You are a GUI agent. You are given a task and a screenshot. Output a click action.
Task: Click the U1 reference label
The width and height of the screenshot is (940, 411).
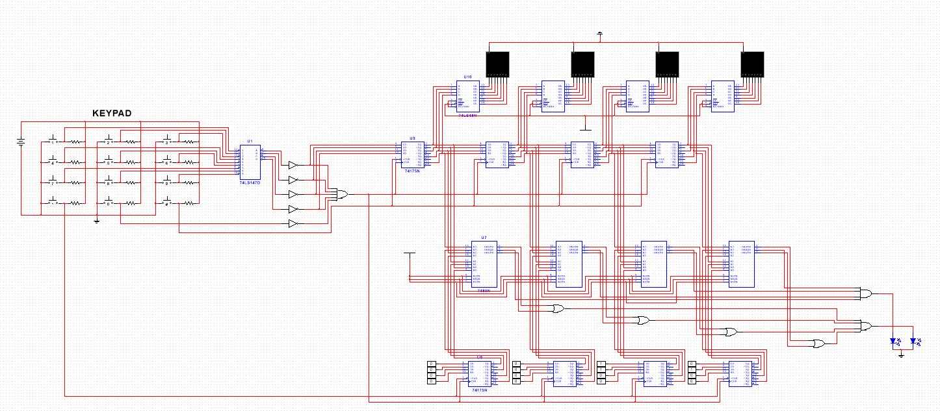pos(249,140)
